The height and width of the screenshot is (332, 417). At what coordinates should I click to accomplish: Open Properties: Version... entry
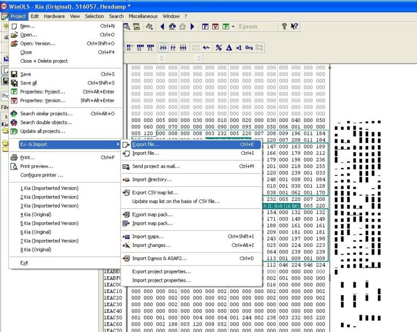click(66, 101)
